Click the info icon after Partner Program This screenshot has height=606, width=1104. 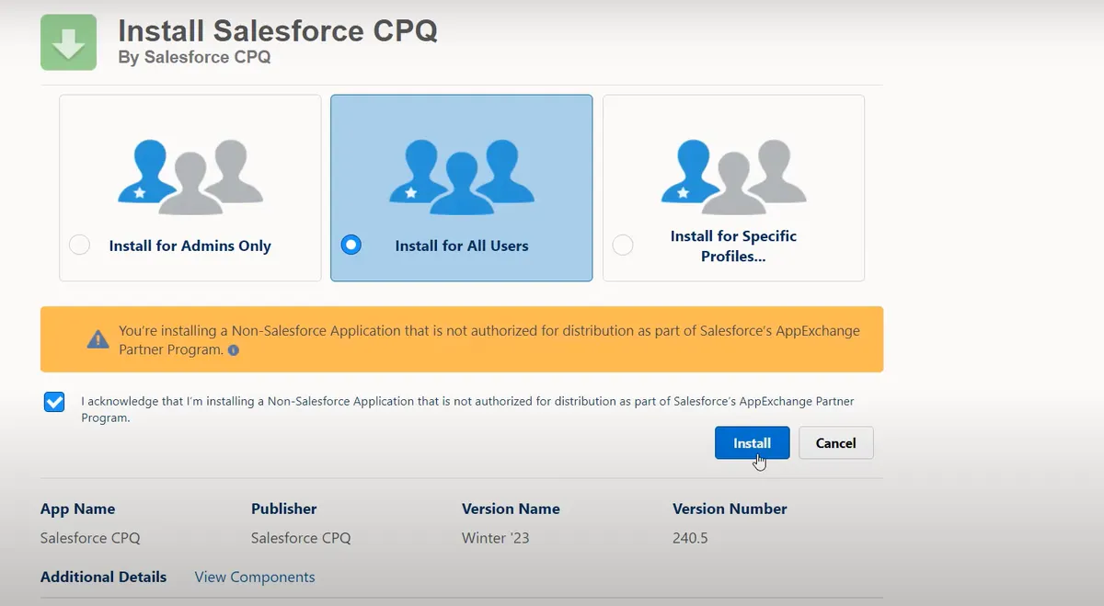pyautogui.click(x=233, y=350)
